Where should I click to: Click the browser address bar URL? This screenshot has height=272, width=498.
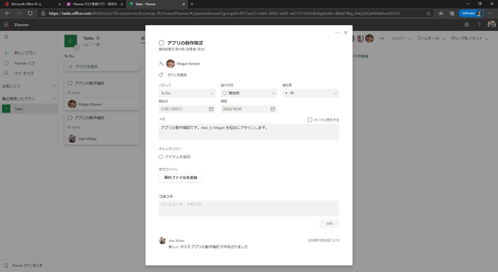(x=224, y=13)
